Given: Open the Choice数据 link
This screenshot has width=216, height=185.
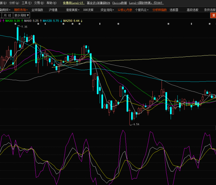Looking at the screenshot, I should coord(119,3).
